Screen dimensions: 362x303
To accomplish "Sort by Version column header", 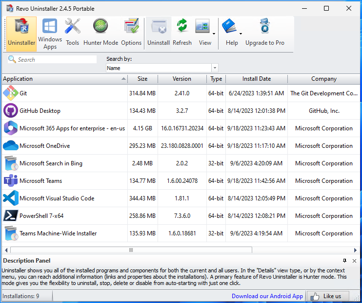I will (x=182, y=79).
